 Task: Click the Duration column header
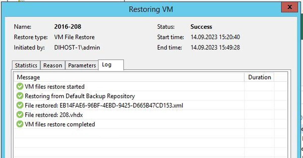pos(259,77)
